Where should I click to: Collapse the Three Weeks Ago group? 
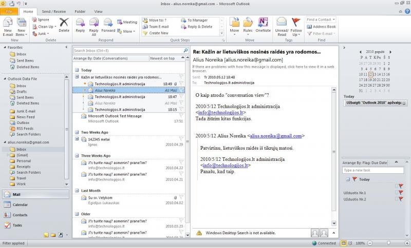click(x=77, y=155)
